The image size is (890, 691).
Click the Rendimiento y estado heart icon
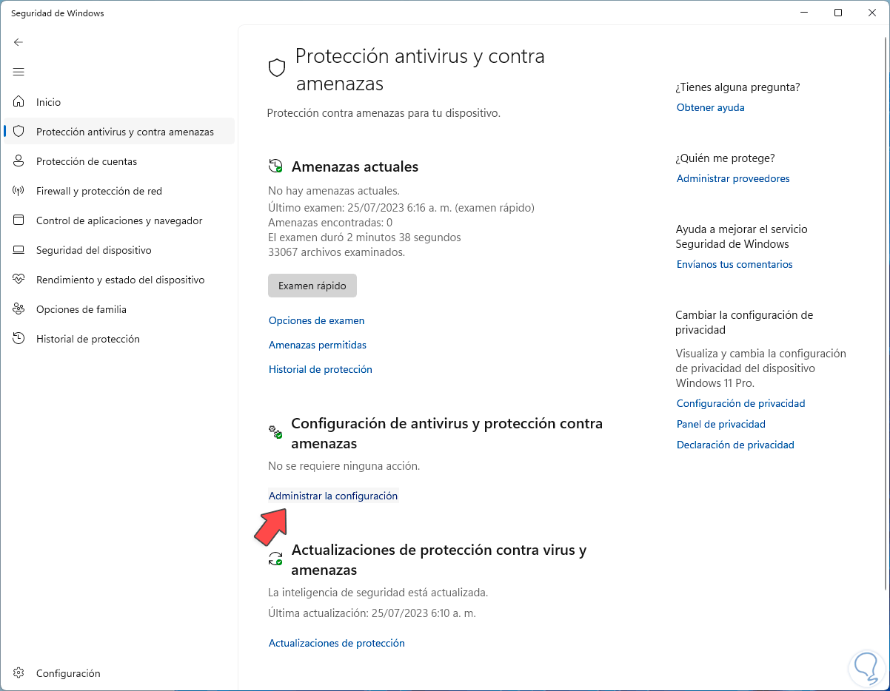click(19, 280)
